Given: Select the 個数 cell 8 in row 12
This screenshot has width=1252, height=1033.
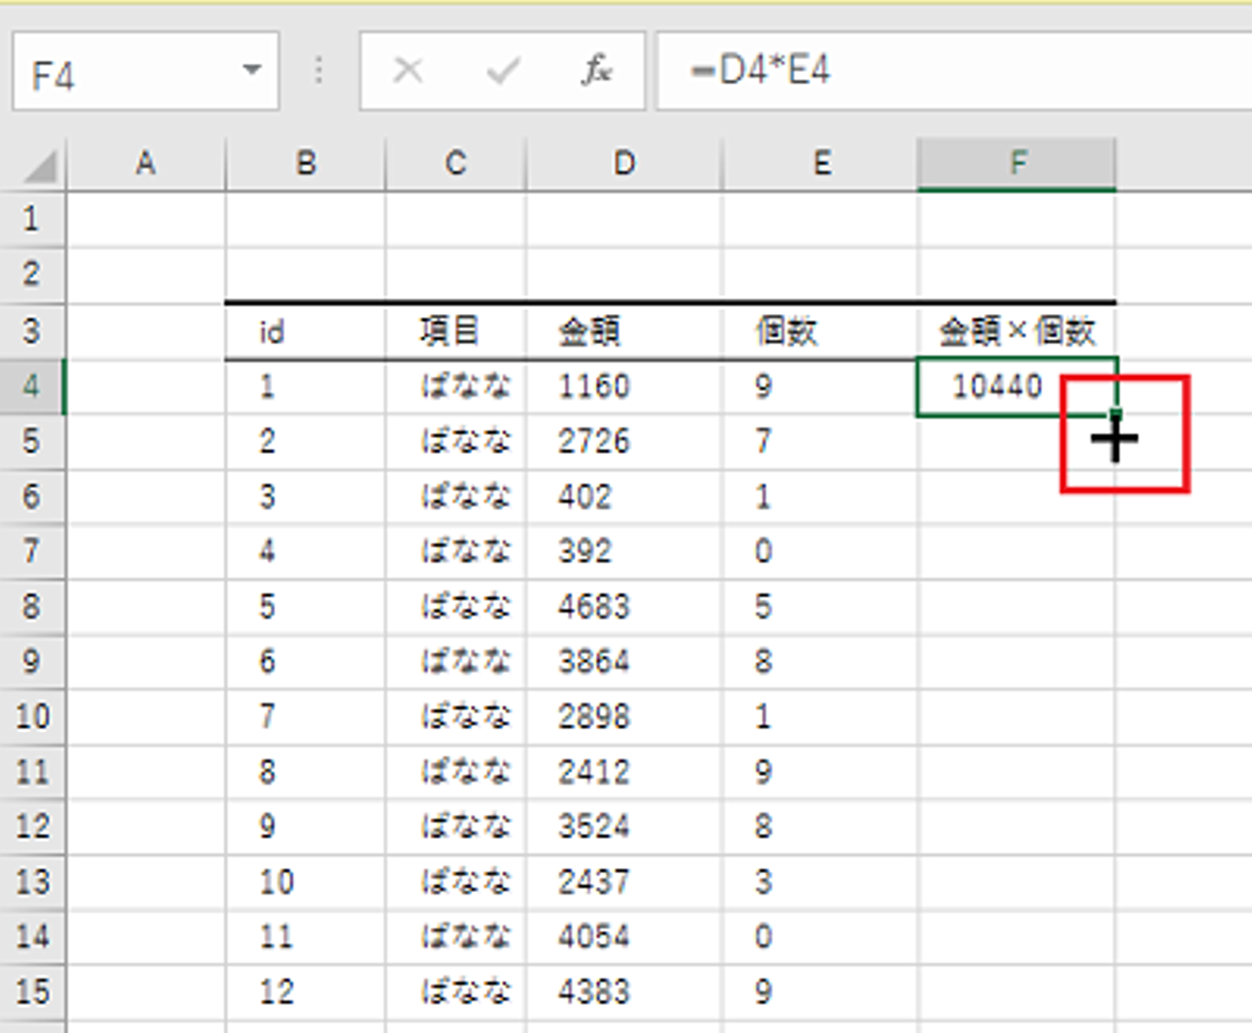Looking at the screenshot, I should (820, 827).
